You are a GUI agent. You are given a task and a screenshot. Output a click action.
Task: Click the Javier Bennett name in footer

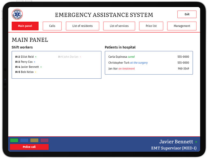coord(176,142)
